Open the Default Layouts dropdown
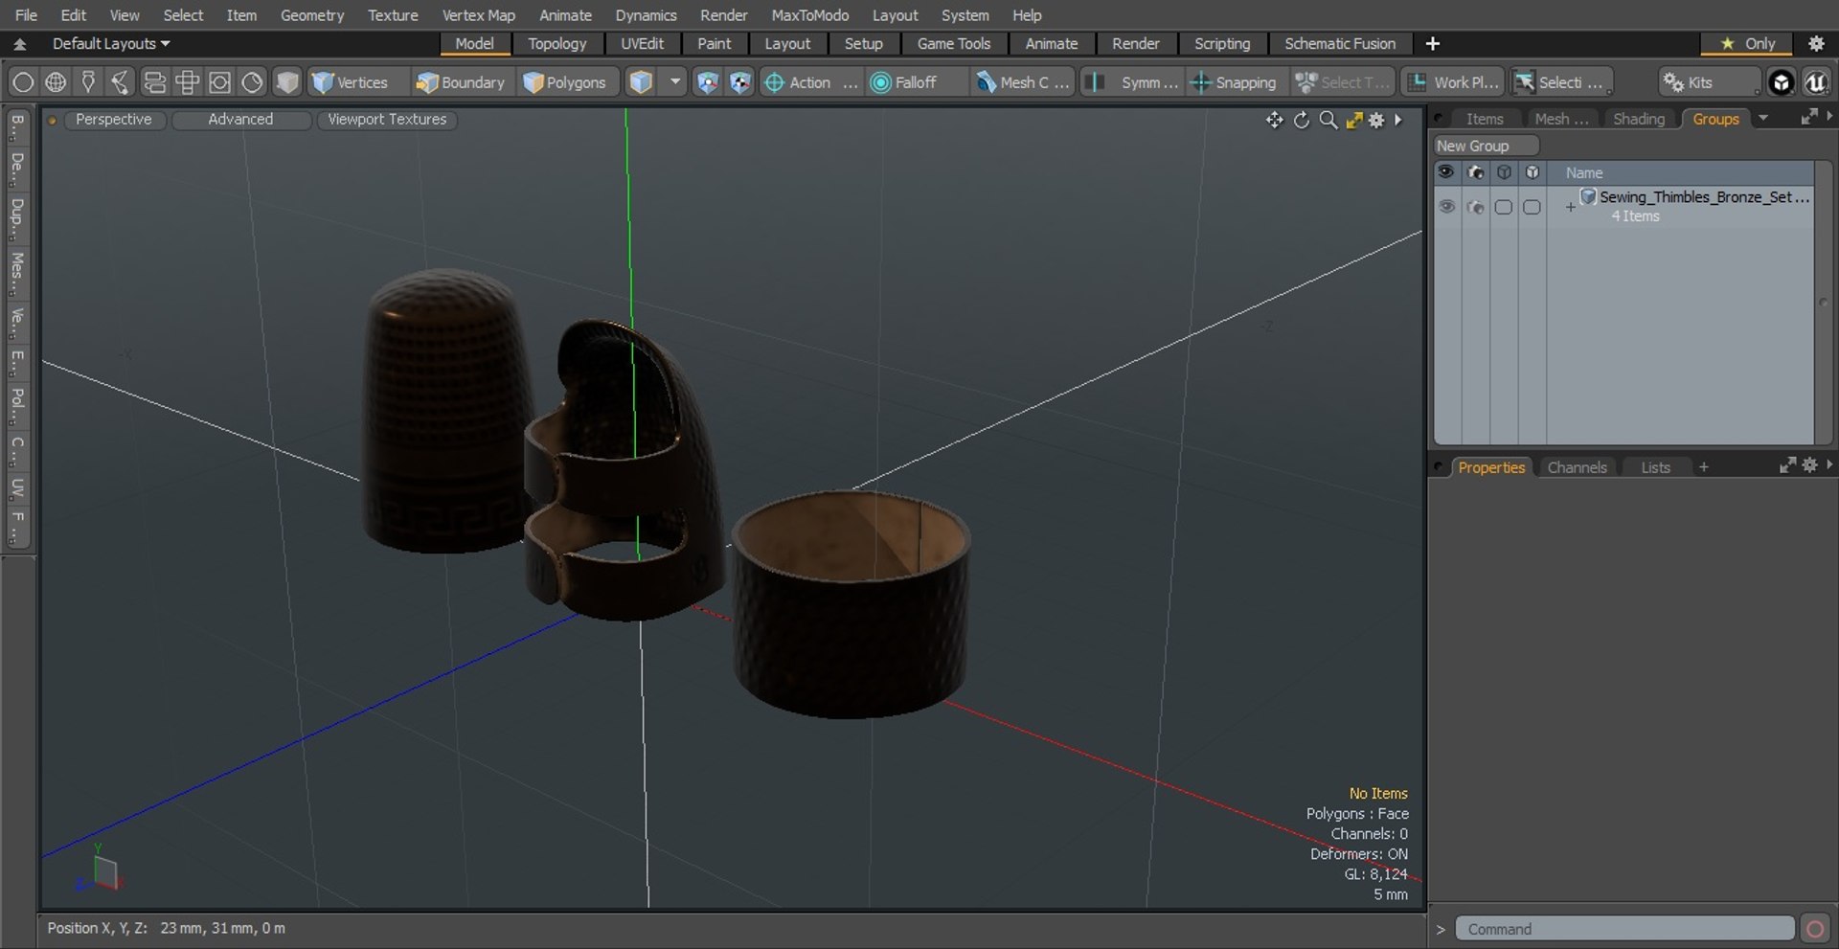1839x949 pixels. pos(110,43)
